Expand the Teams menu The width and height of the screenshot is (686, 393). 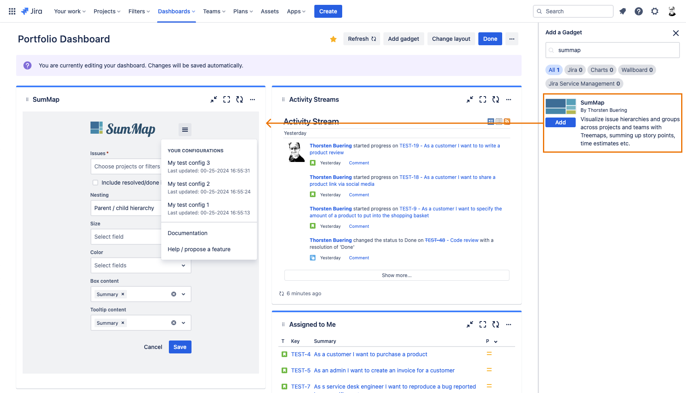(214, 11)
